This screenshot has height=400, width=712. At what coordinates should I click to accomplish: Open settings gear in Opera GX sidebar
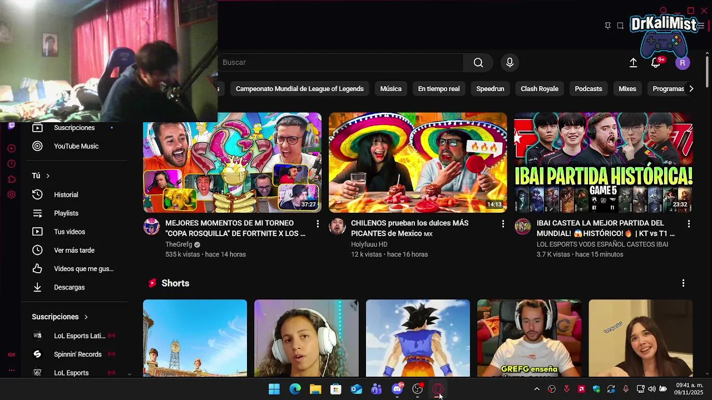click(11, 195)
